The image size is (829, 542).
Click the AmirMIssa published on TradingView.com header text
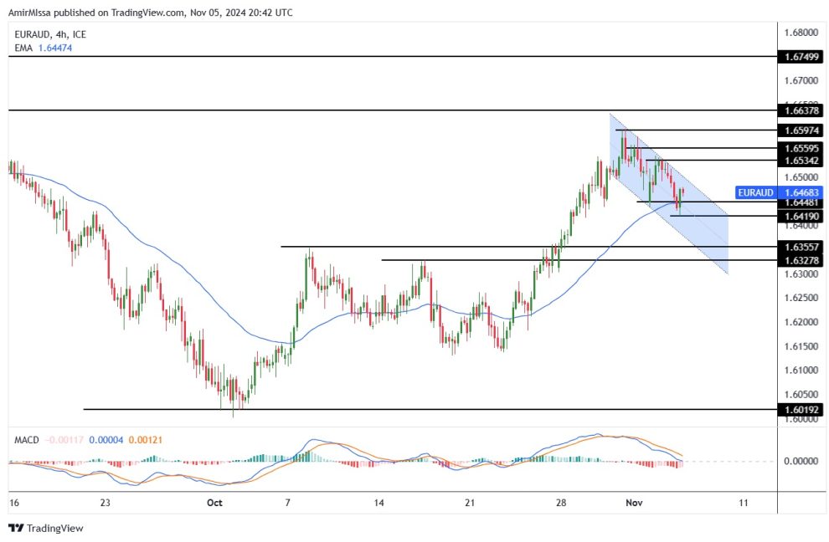coord(150,13)
